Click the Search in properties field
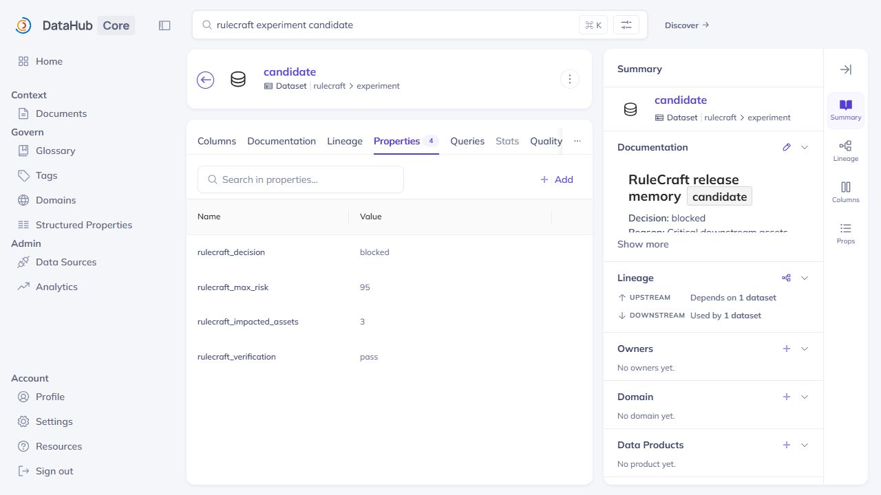Image resolution: width=881 pixels, height=495 pixels. [301, 179]
